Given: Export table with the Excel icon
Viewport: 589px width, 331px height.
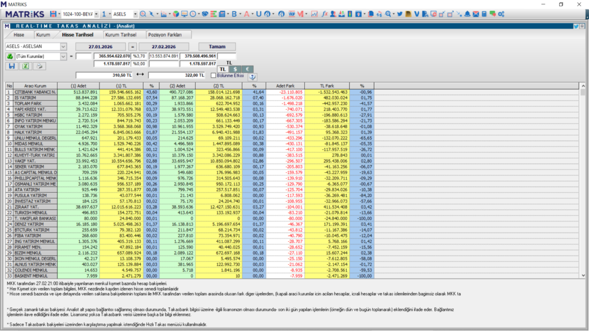Looking at the screenshot, I should coord(25,66).
